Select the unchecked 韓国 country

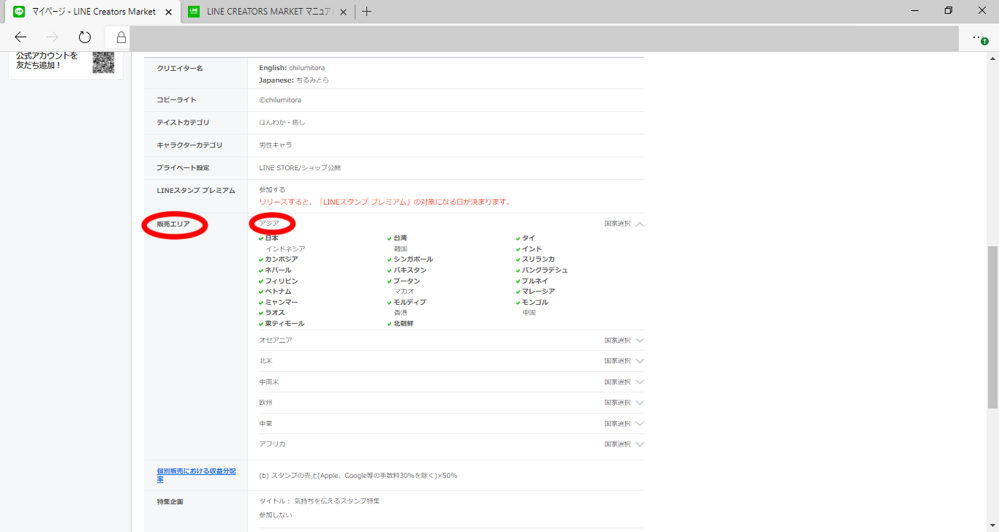click(x=401, y=249)
